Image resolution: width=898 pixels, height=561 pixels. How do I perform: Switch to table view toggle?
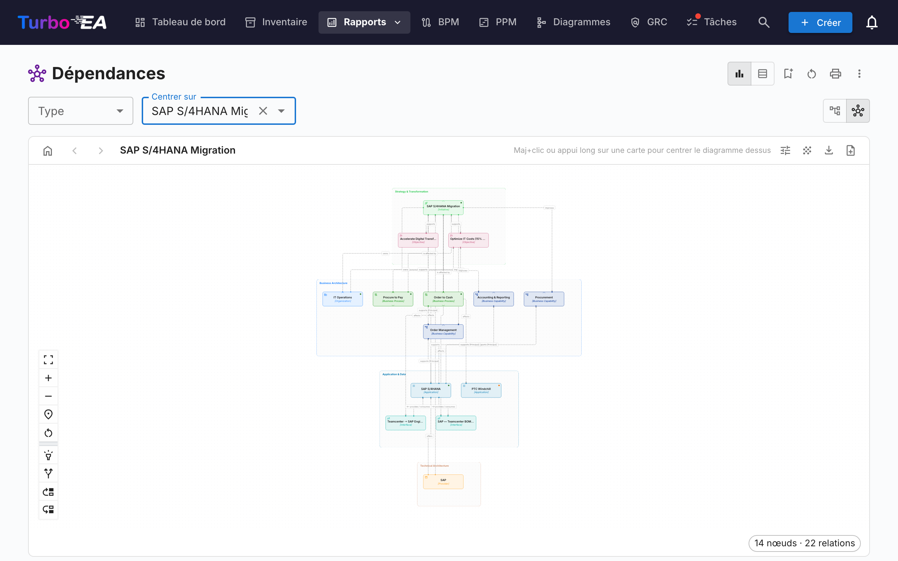(763, 74)
